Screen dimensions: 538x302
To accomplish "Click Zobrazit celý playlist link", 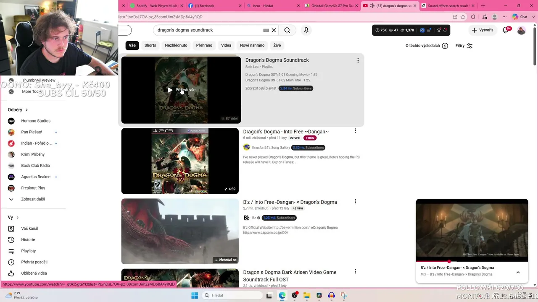I will [261, 89].
